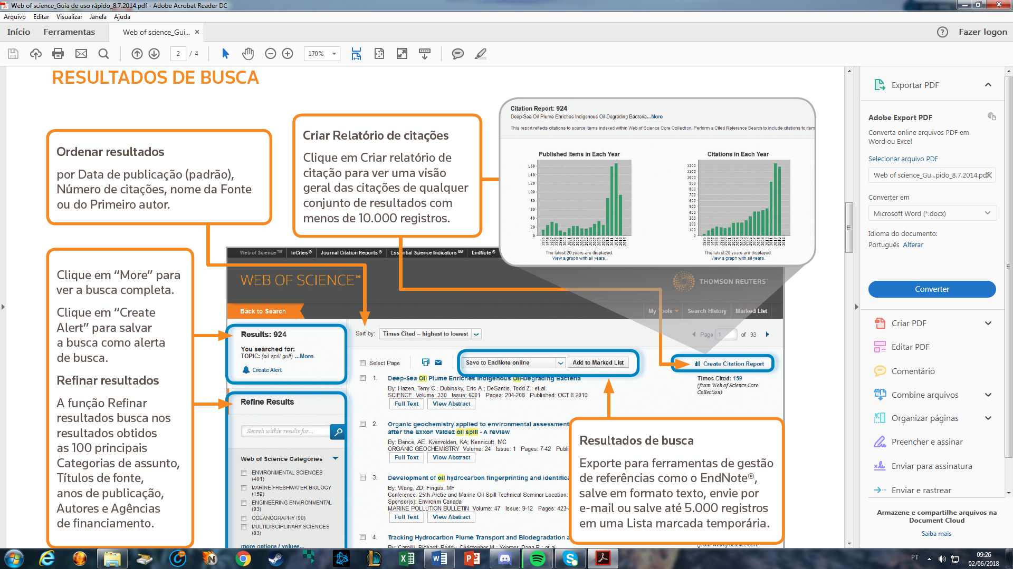Select the arrow Selection tool

point(225,54)
